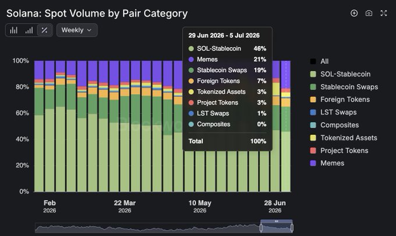The width and height of the screenshot is (396, 236).
Task: Click the add-to-dashboard plus circle icon
Action: click(354, 13)
